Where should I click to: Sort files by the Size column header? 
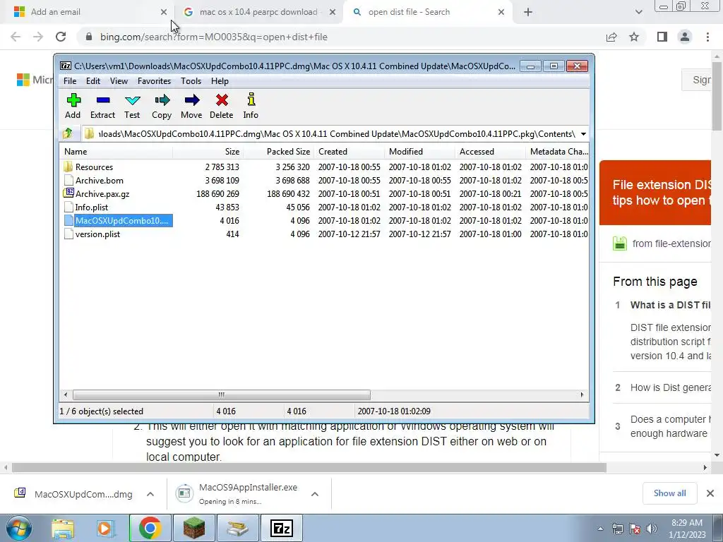(x=208, y=152)
